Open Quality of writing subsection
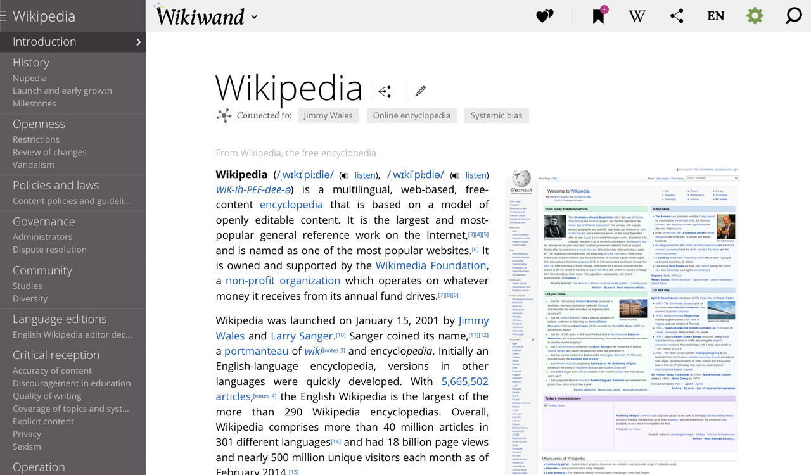The image size is (811, 475). 47,396
